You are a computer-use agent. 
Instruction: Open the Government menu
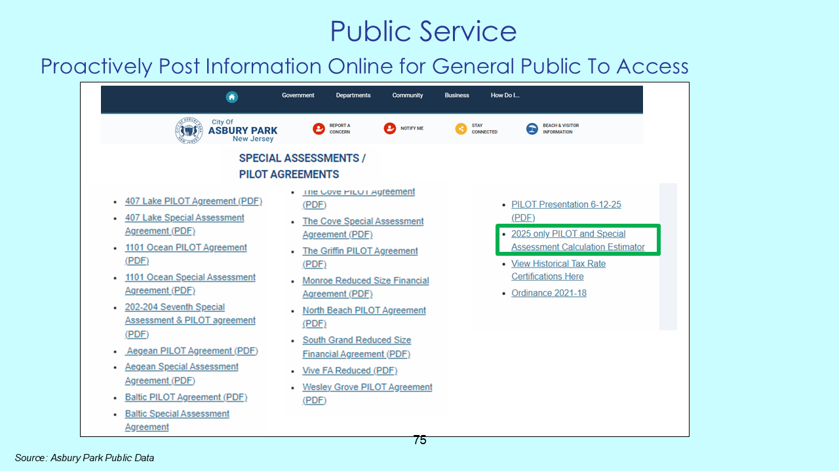click(x=298, y=96)
